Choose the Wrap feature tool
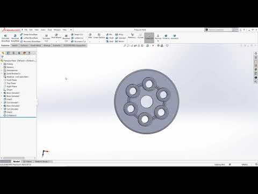 (x=119, y=34)
